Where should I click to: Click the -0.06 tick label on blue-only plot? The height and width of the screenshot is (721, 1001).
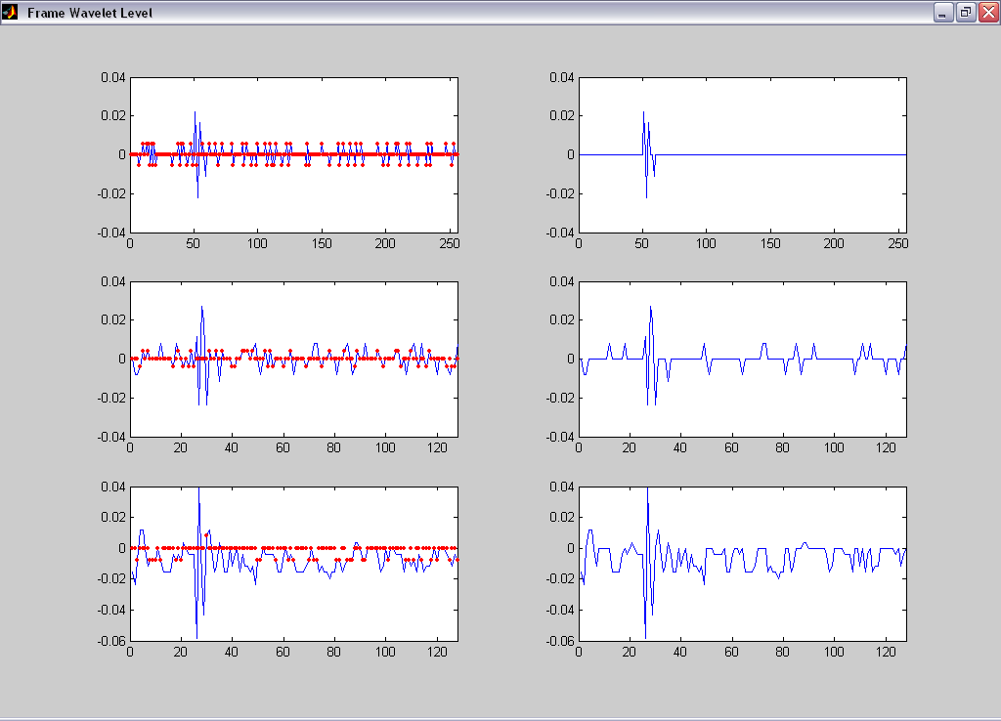[x=560, y=641]
